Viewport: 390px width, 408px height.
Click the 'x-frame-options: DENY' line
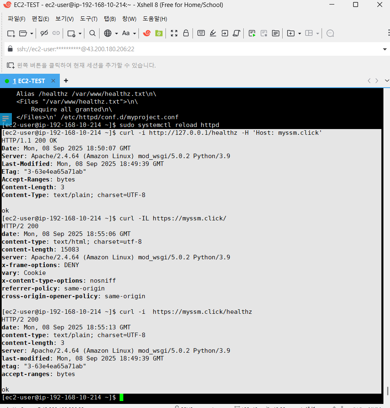click(x=40, y=265)
